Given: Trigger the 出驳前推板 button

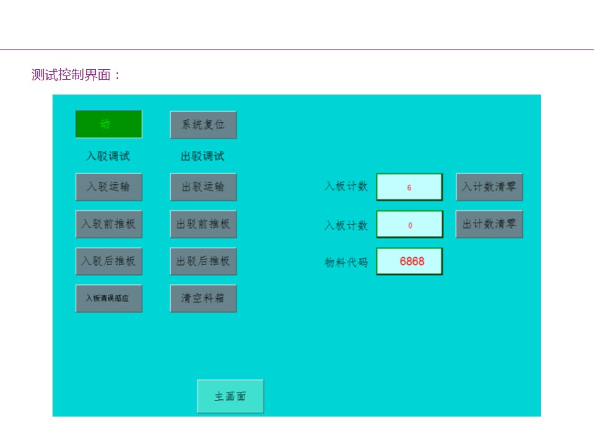Looking at the screenshot, I should coord(204,224).
